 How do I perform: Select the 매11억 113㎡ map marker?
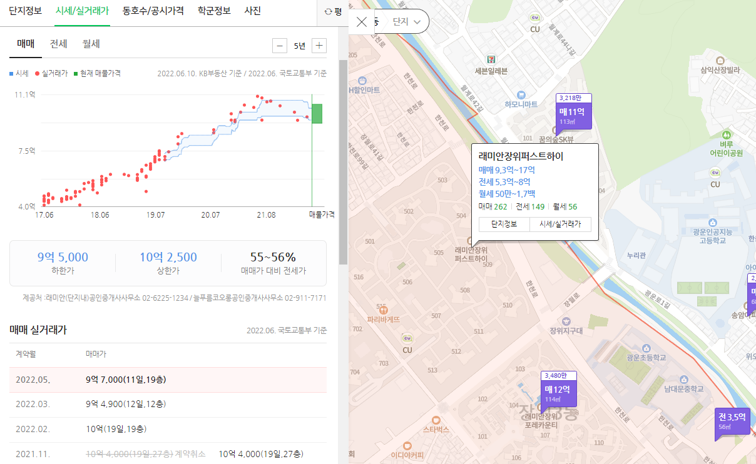point(573,111)
